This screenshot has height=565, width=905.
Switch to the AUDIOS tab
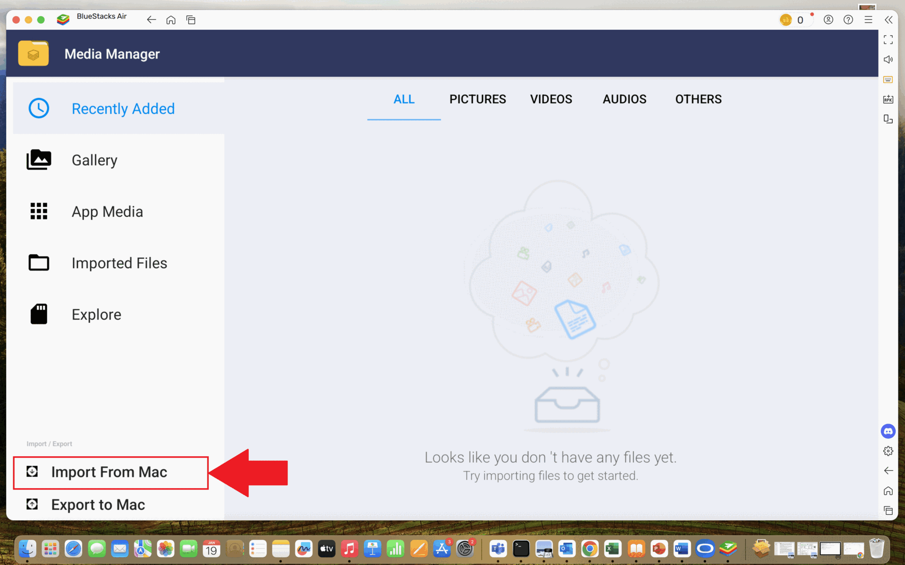624,99
